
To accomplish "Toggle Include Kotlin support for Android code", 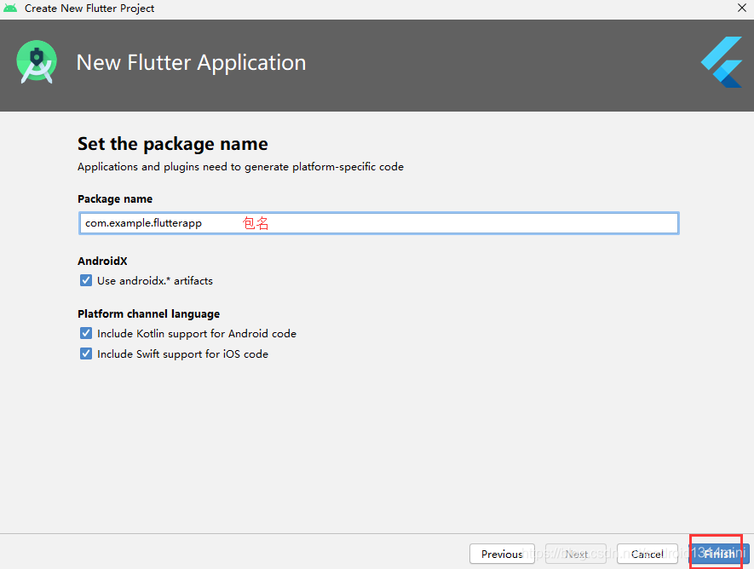I will [86, 333].
